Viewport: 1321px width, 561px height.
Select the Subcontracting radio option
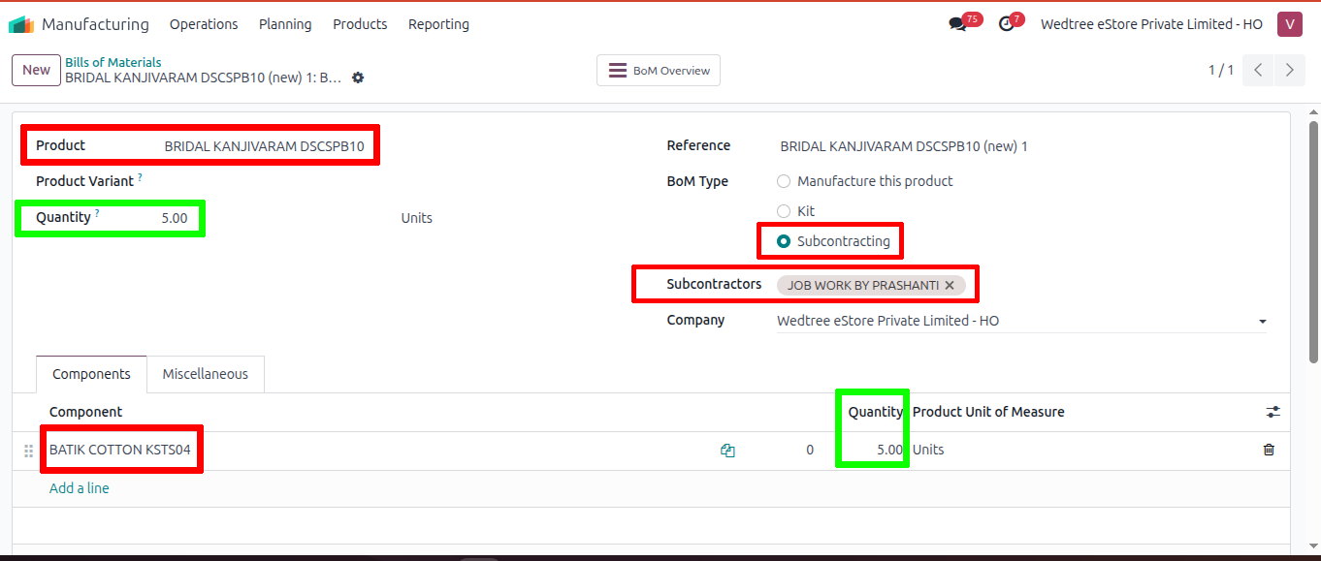784,241
